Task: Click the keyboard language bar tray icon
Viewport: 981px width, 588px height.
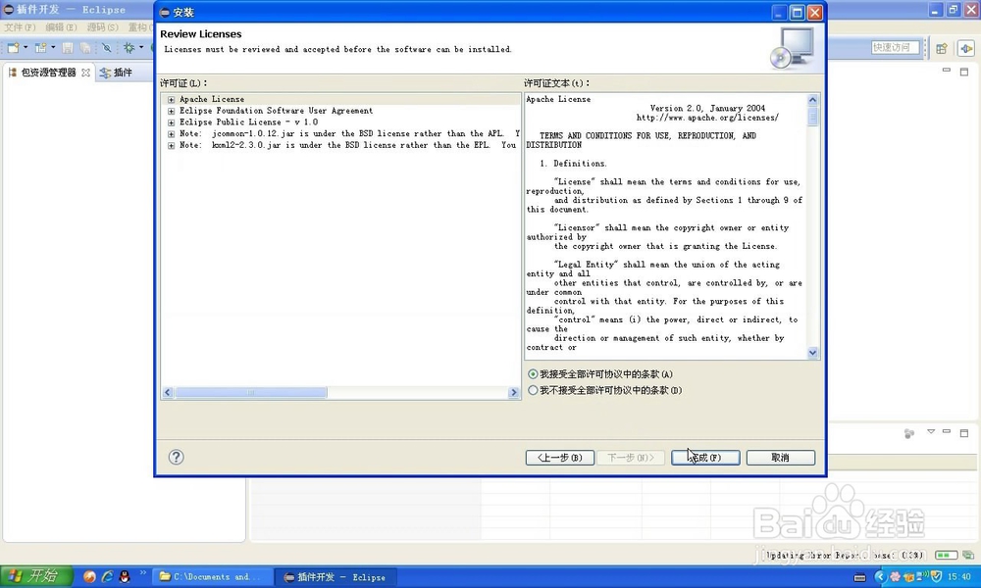Action: coord(860,577)
